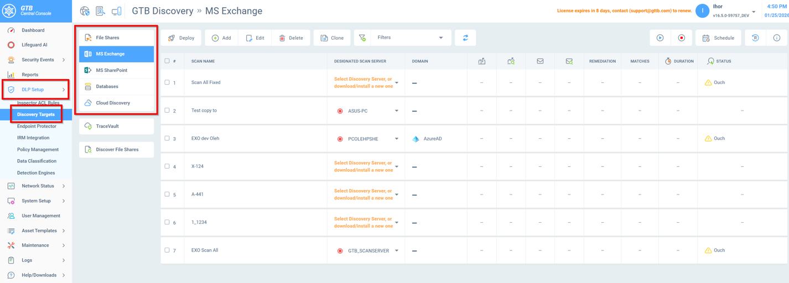Image resolution: width=789 pixels, height=283 pixels.
Task: Select Cloud Discovery in discovery list
Action: pyautogui.click(x=117, y=103)
